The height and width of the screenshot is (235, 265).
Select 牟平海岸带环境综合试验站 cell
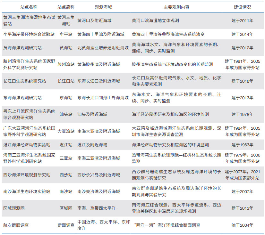(29, 34)
